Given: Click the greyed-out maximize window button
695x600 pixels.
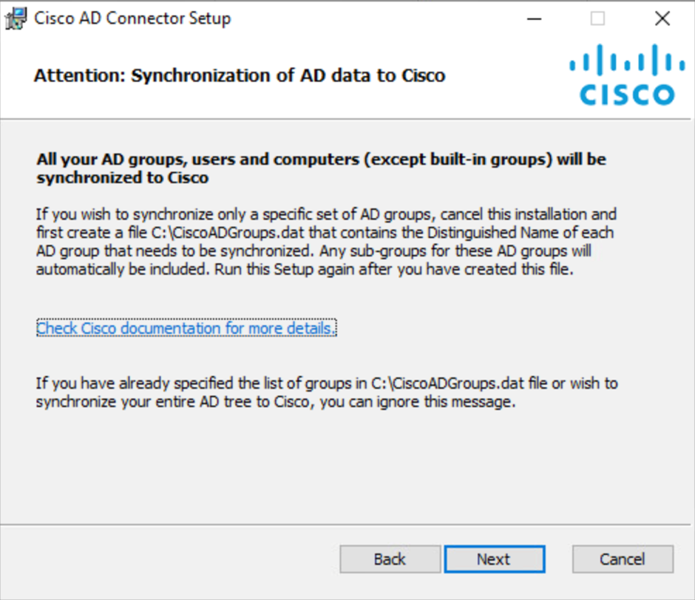Looking at the screenshot, I should click(597, 18).
